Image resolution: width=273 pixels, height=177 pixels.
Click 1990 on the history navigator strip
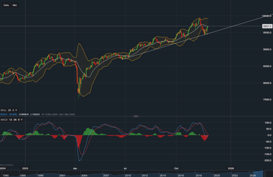click(x=6, y=176)
